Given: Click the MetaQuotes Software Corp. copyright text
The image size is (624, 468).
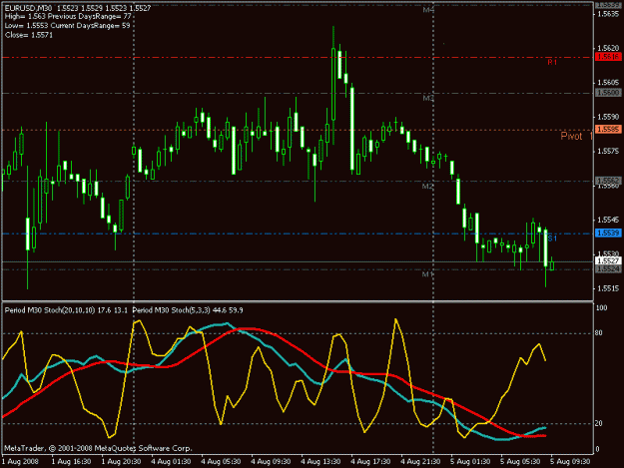Looking at the screenshot, I should pyautogui.click(x=143, y=448).
